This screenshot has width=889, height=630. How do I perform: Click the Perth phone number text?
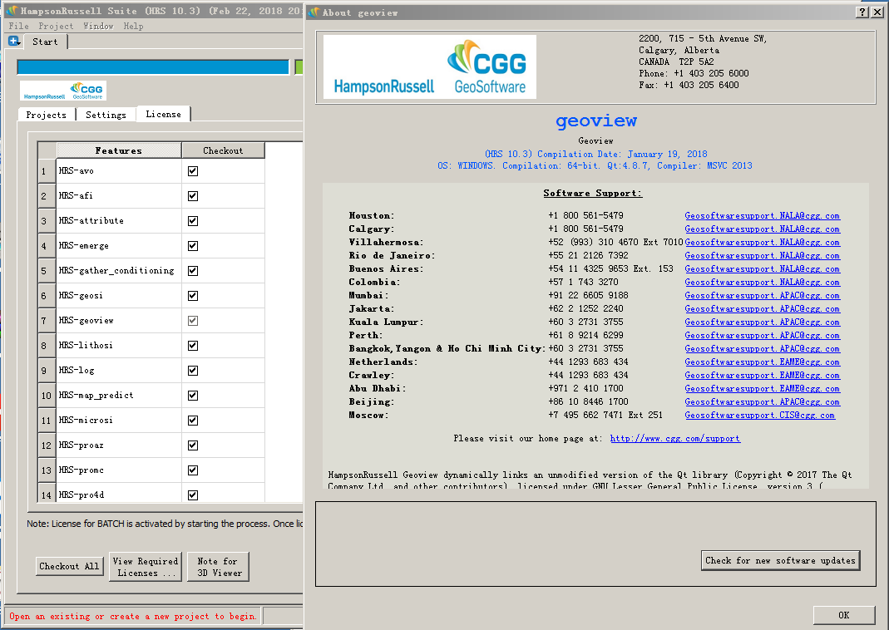(x=585, y=336)
